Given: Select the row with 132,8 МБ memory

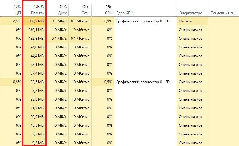Looking at the screenshot, I should tap(119, 39).
